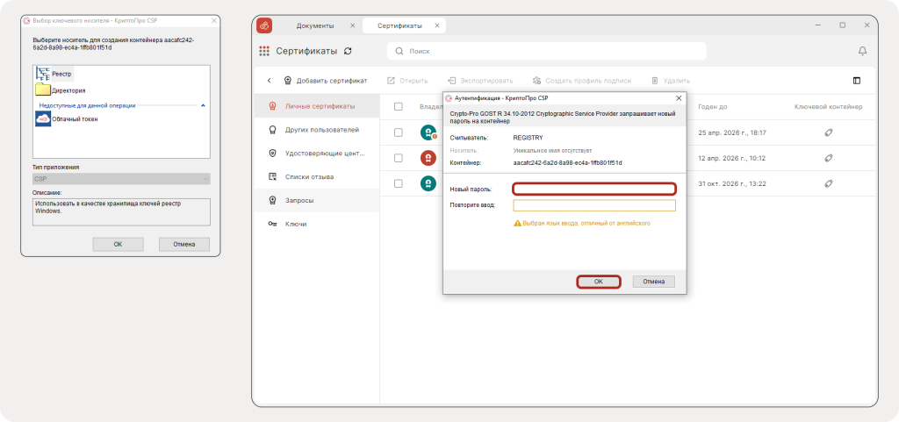Screen dimensions: 899x422
Task: Collapse the Недоступные для данной операции section
Action: coord(203,105)
